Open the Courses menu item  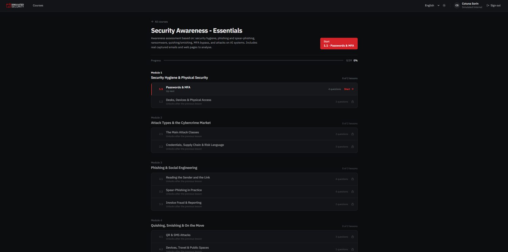point(38,5)
